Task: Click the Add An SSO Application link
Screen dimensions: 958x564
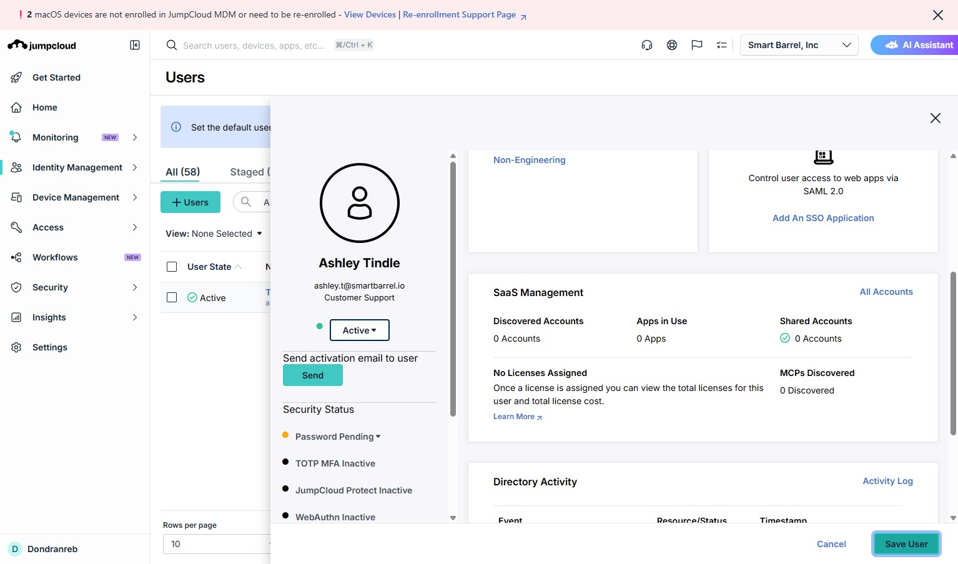Action: click(x=823, y=218)
